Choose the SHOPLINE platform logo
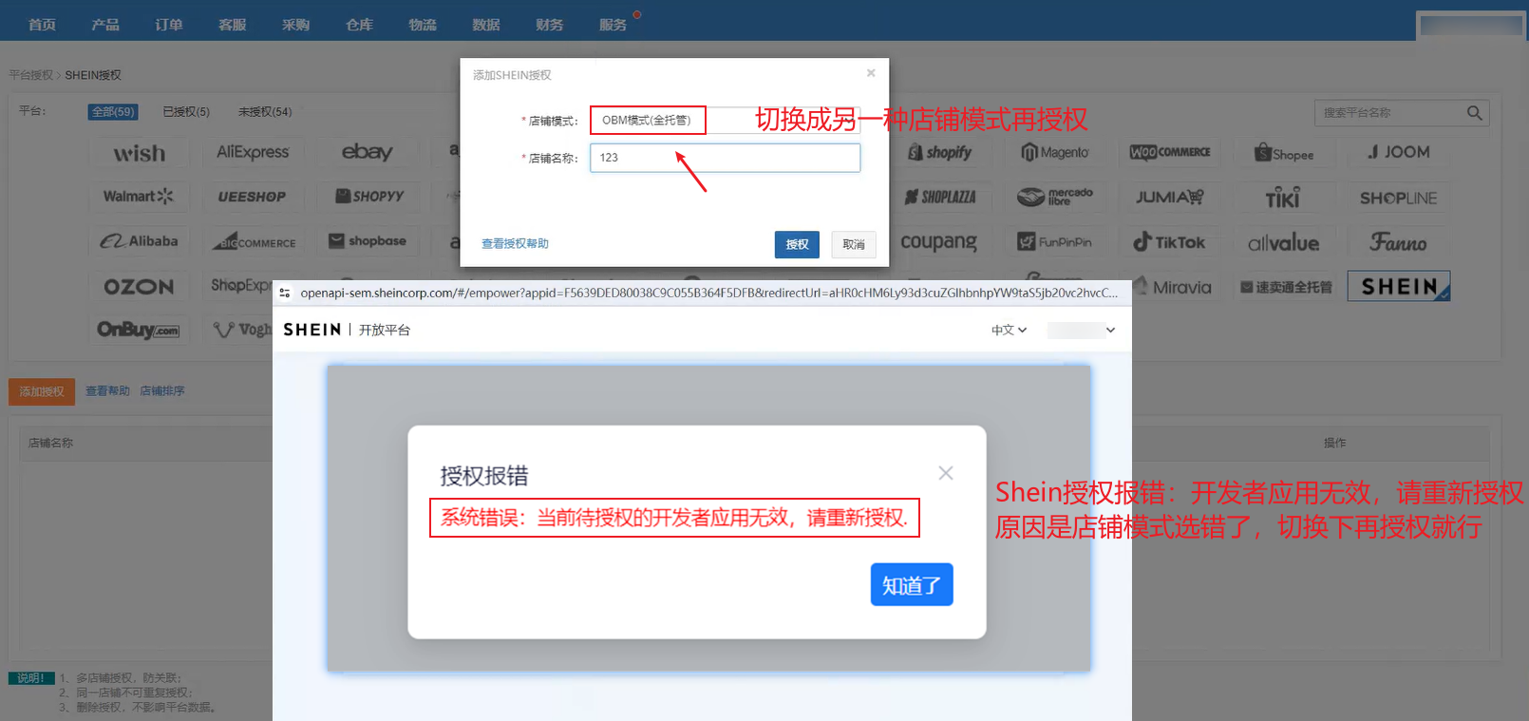1529x721 pixels. tap(1399, 198)
